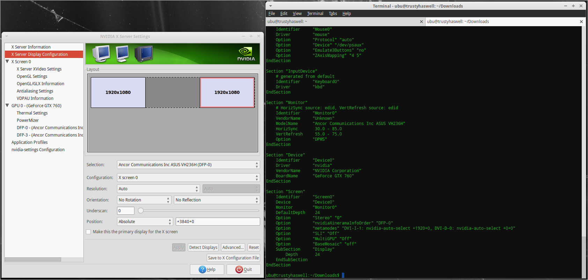Click the Underscan value field
588x280 pixels.
126,211
